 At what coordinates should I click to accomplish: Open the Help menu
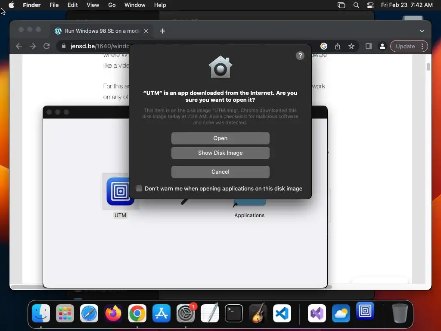coord(160,5)
